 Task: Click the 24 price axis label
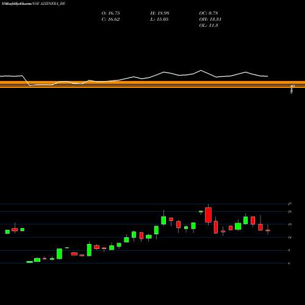290,212
